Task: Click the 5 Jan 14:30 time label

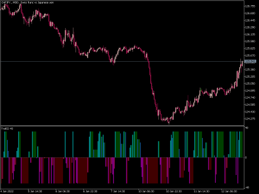Action: [x=35, y=191]
